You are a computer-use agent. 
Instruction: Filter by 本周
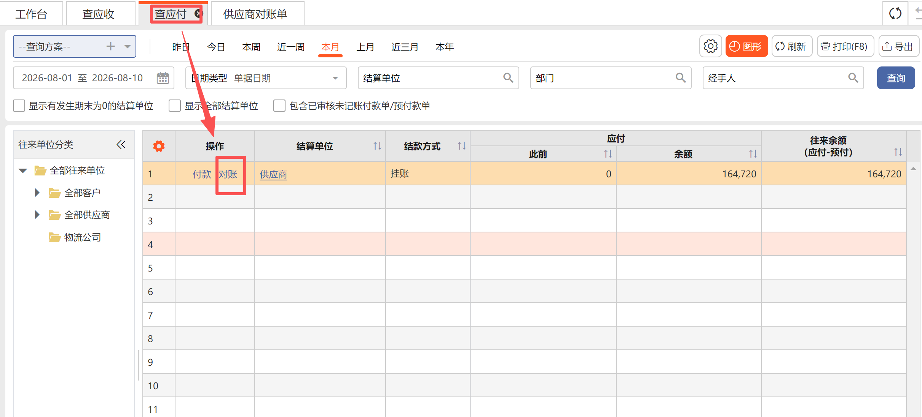[251, 47]
